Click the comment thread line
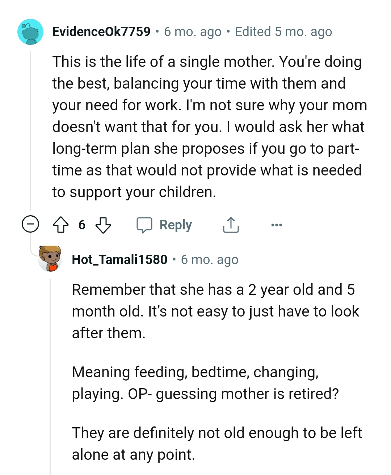The image size is (391, 475). click(31, 127)
